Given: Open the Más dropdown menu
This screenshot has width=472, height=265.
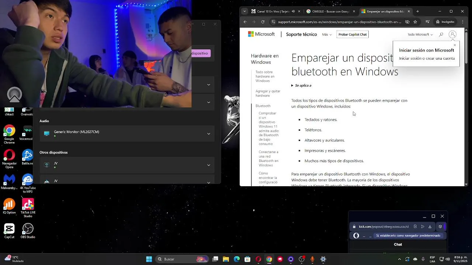Looking at the screenshot, I should coord(327,34).
